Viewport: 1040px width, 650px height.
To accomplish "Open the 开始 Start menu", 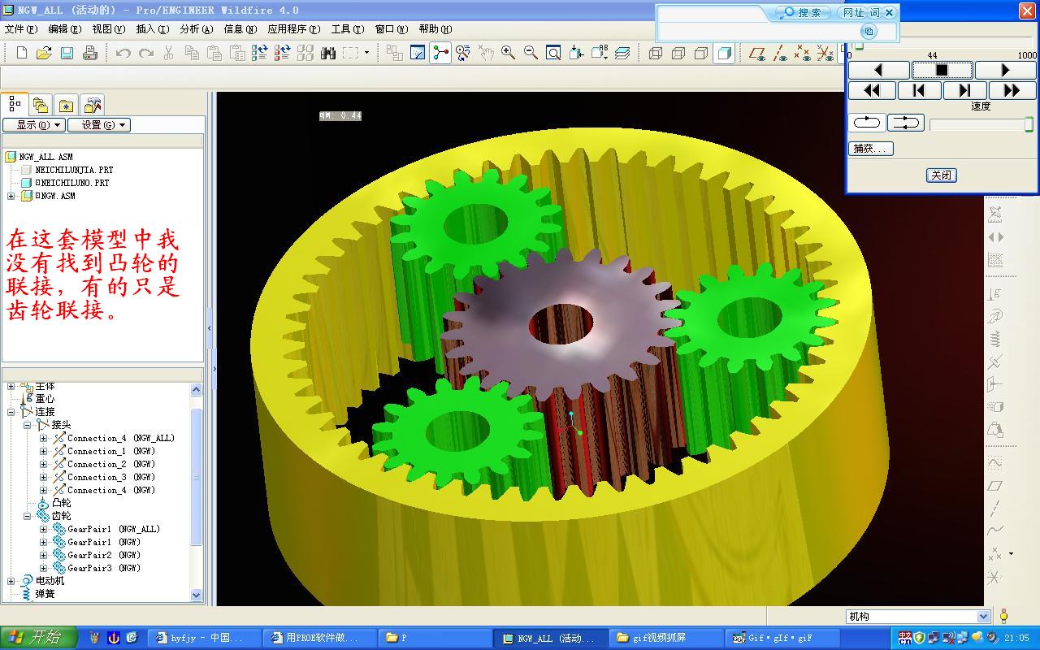I will click(x=39, y=638).
